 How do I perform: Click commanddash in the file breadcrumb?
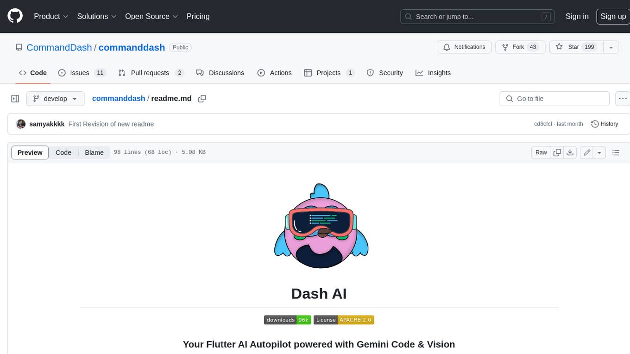coord(119,99)
